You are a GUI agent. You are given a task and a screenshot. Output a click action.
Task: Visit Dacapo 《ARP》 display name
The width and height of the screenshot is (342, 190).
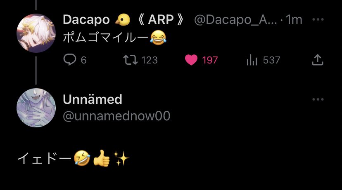[123, 20]
